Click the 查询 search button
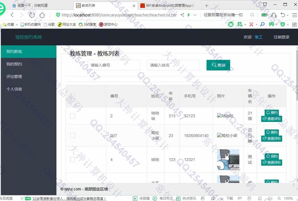This screenshot has width=298, height=201. (218, 65)
